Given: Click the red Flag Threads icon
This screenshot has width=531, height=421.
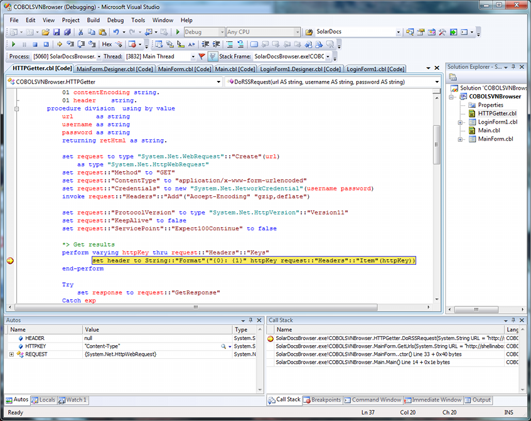Looking at the screenshot, I should [202, 56].
